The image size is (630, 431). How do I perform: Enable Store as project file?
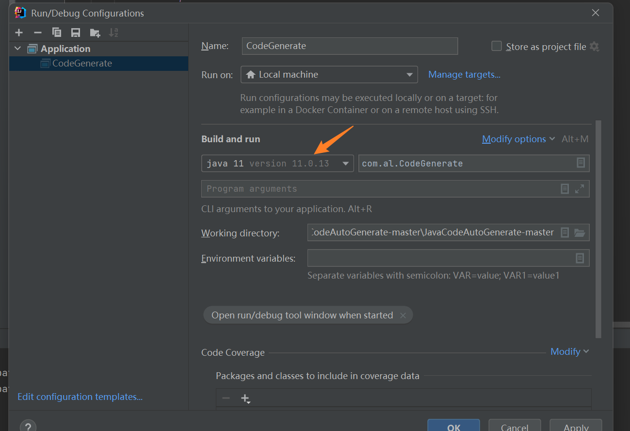[x=497, y=46]
